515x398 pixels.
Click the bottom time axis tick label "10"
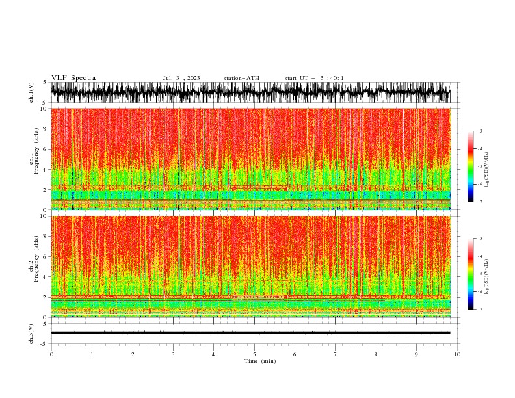457,354
